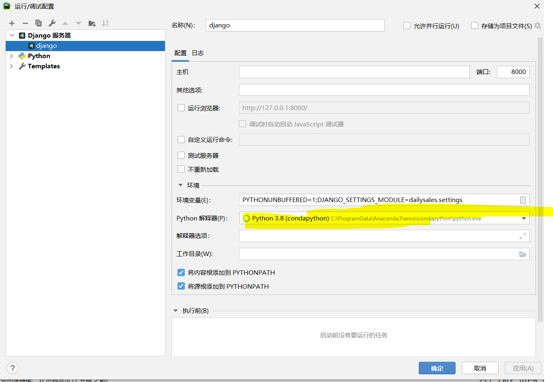Click 应用 button

pos(523,368)
